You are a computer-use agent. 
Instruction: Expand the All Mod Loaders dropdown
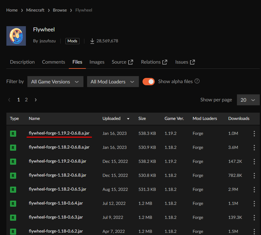pos(113,82)
